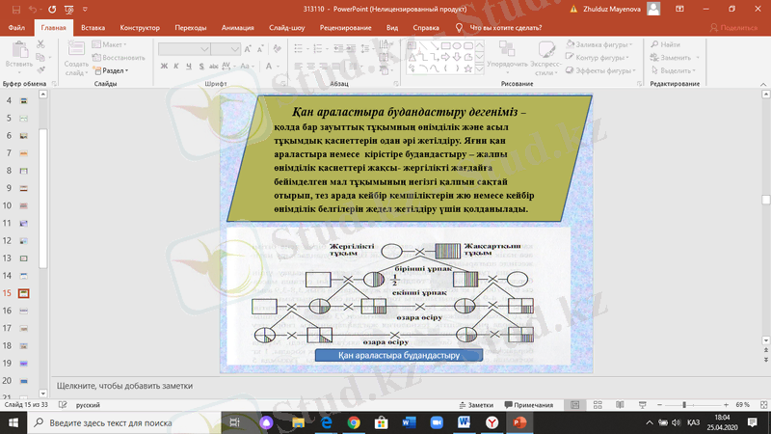Open the Вставка ribbon tab
Viewport: 771px width, 434px height.
pyautogui.click(x=93, y=28)
